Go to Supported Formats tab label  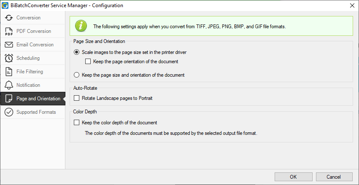pyautogui.click(x=36, y=112)
